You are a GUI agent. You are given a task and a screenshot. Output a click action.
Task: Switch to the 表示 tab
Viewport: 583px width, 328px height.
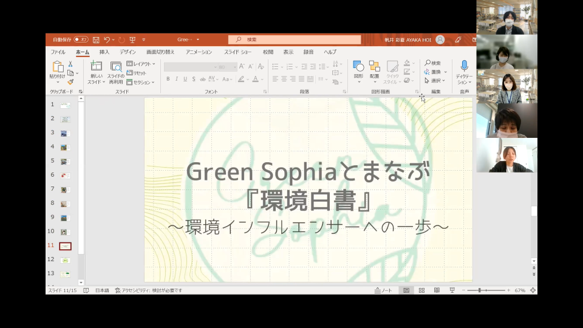point(288,52)
